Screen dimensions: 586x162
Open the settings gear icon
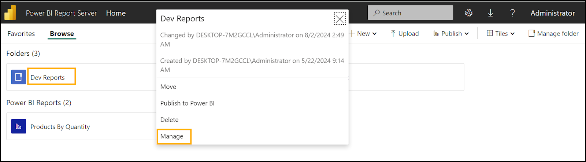[468, 13]
